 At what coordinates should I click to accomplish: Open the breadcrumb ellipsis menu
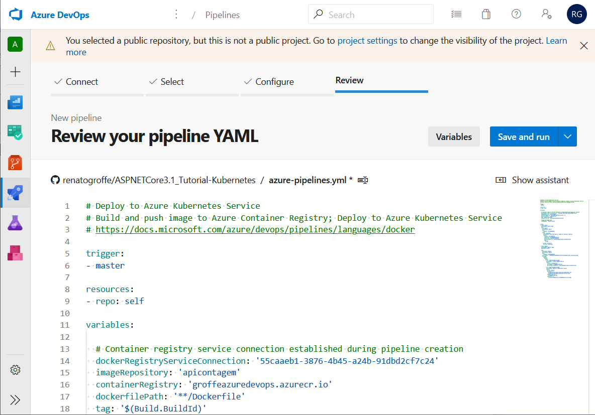pos(176,15)
